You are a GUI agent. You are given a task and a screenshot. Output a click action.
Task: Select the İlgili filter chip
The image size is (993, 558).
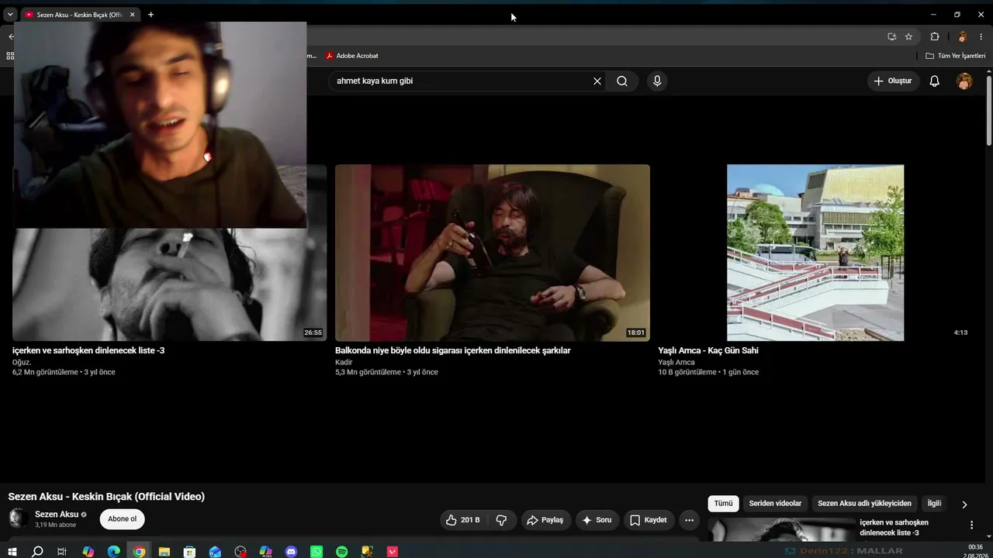(934, 504)
